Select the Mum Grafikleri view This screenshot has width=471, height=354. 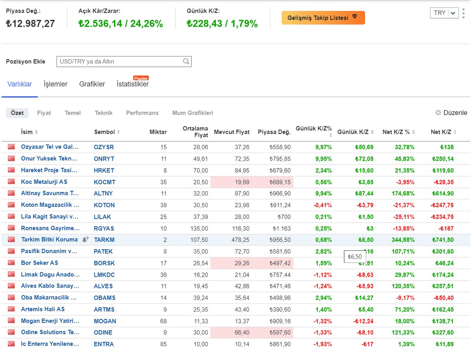(193, 113)
